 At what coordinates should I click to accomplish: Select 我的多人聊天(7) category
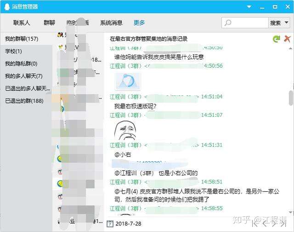(x=26, y=76)
